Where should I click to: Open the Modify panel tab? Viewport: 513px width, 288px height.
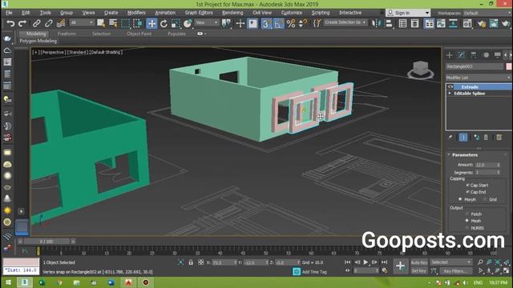click(462, 55)
